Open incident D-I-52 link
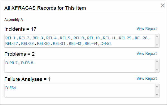The width and height of the screenshot is (167, 105). [106, 43]
